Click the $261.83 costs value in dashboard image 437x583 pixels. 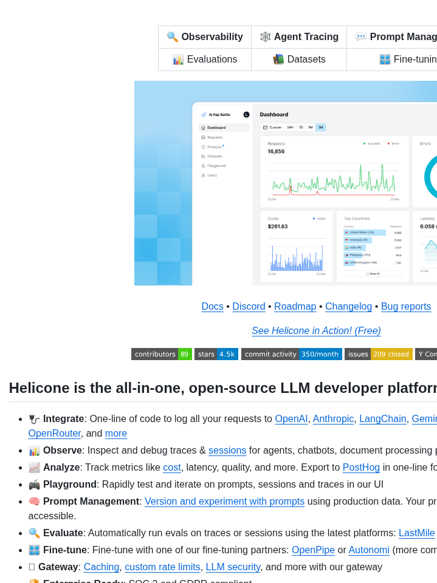(x=278, y=227)
